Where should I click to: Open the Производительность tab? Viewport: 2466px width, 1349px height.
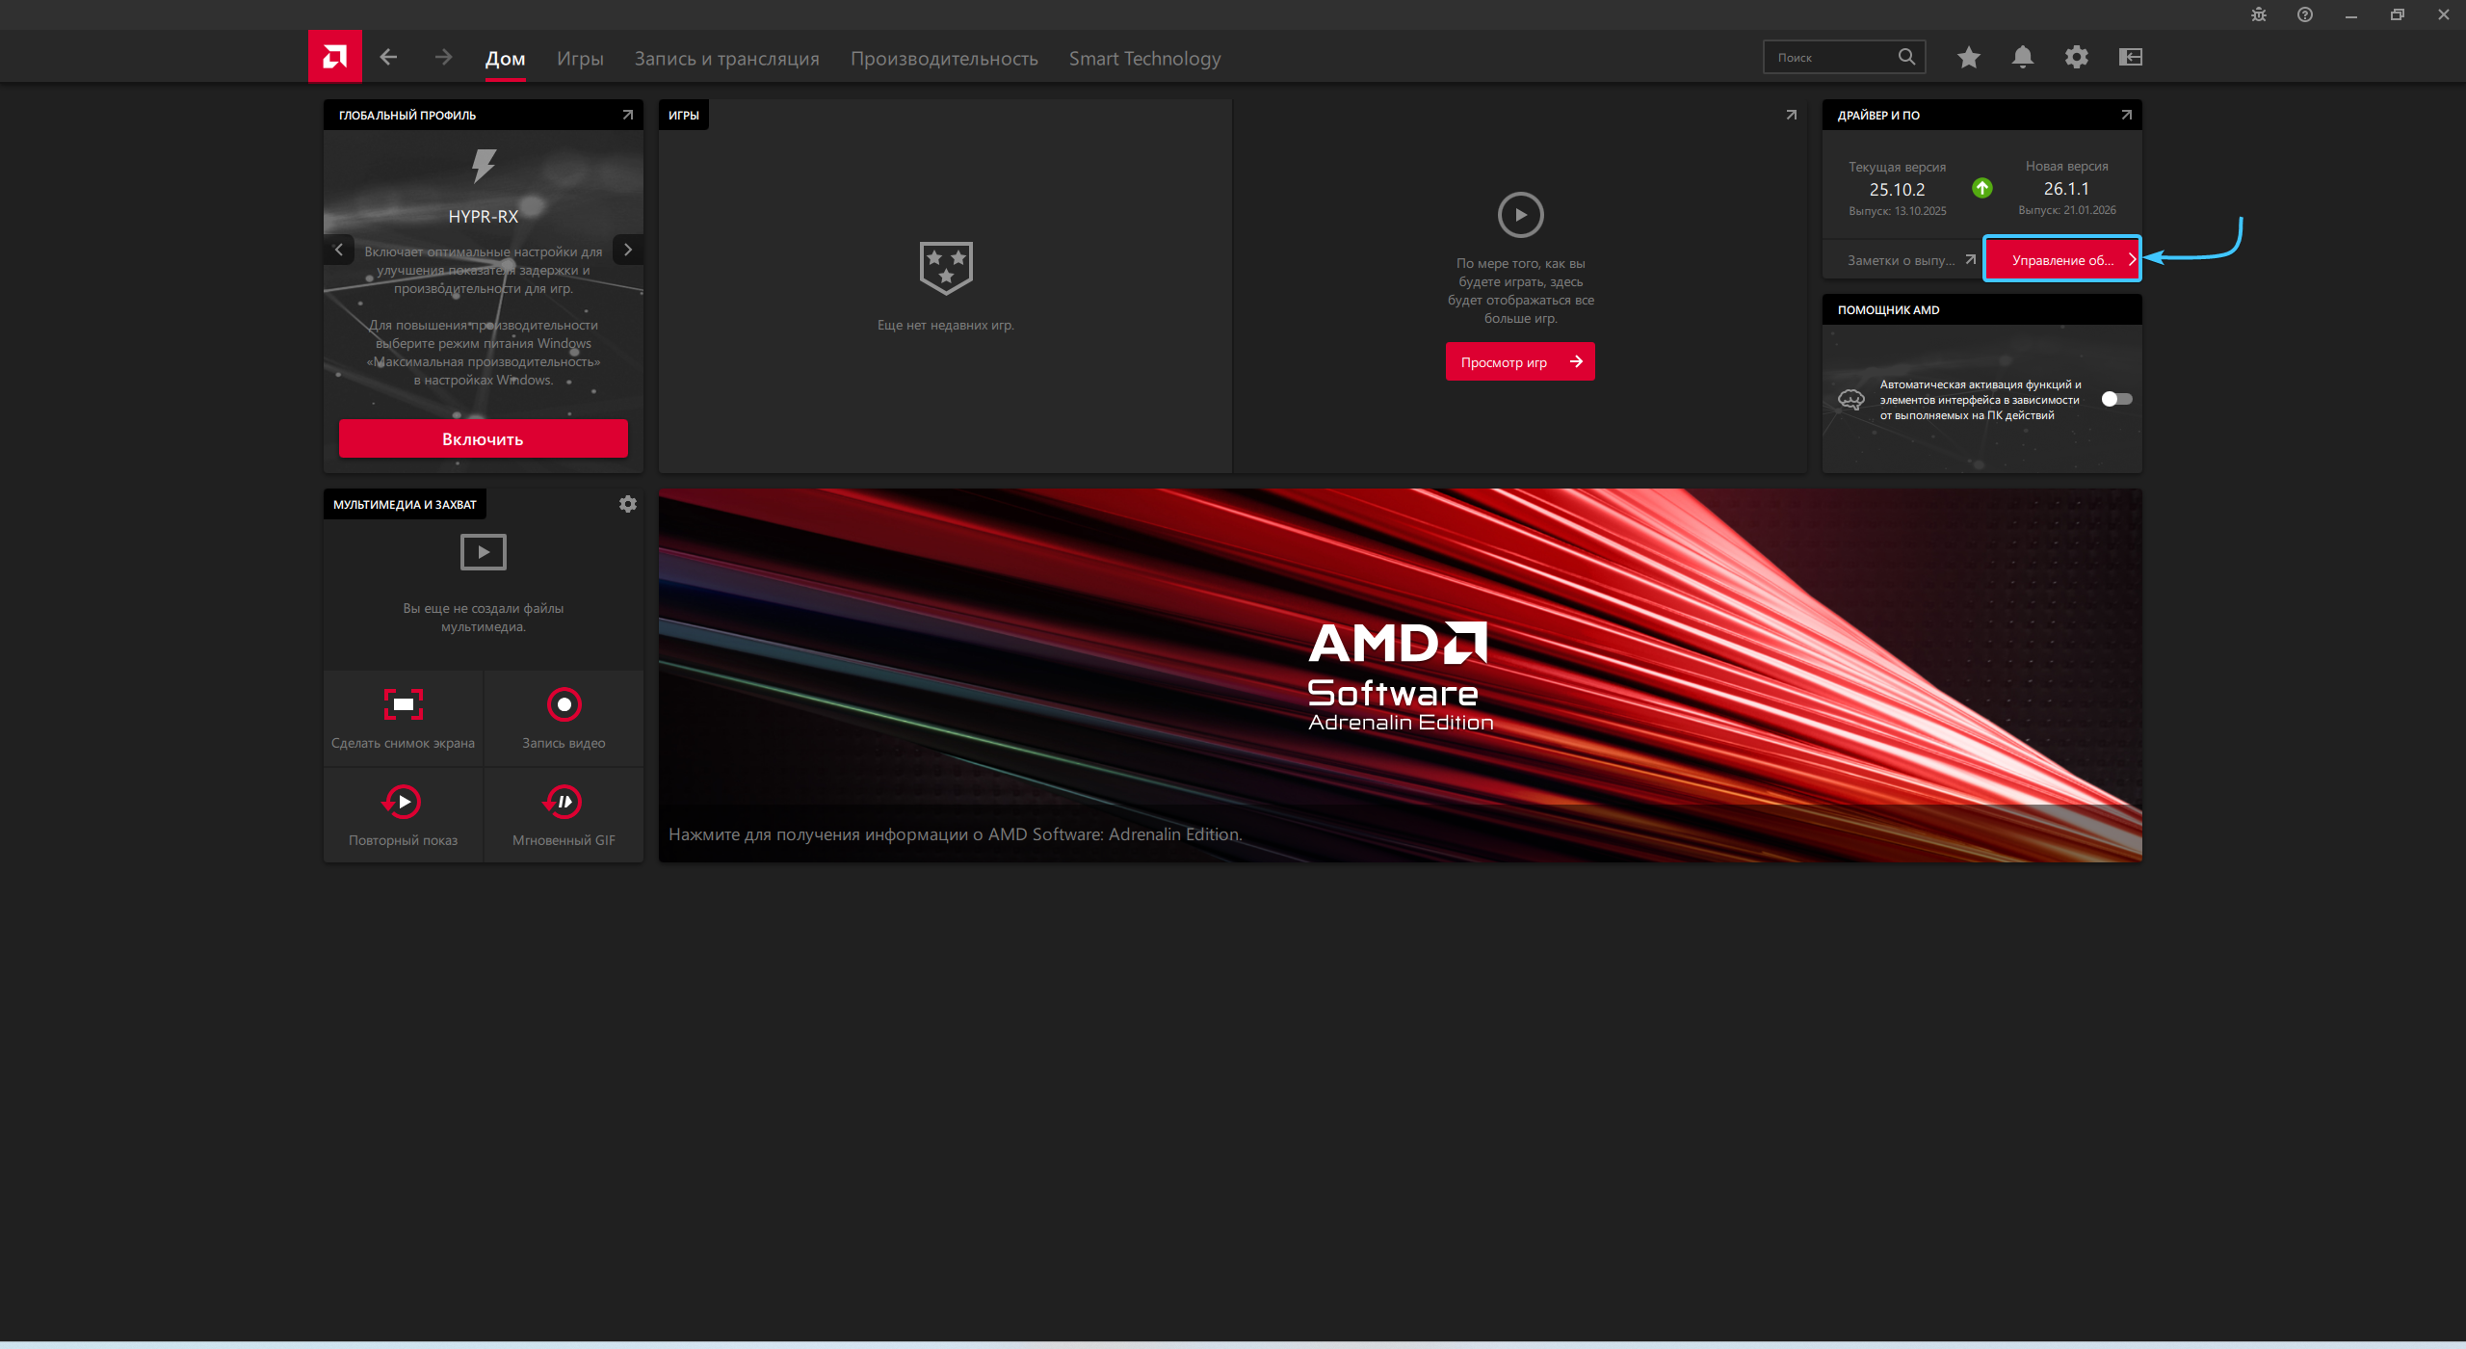(x=943, y=59)
